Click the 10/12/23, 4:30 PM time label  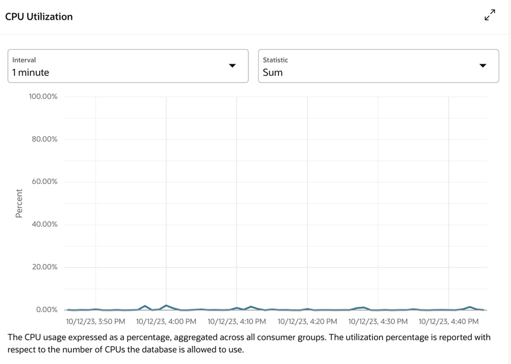(x=378, y=322)
